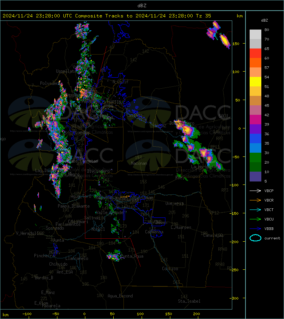This screenshot has height=319, width=284.
Task: Click the yellow storm cell in top-right corner
Action: 225,41
